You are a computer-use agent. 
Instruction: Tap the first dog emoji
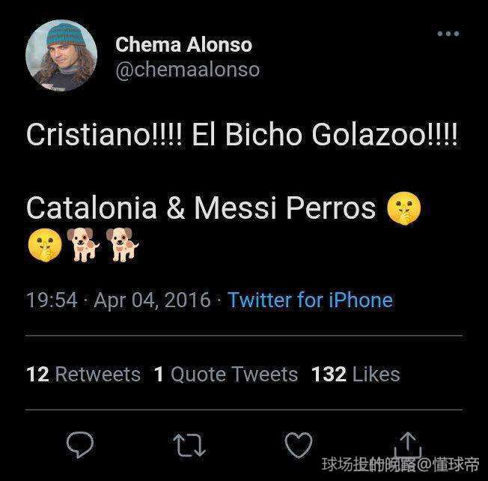(83, 244)
